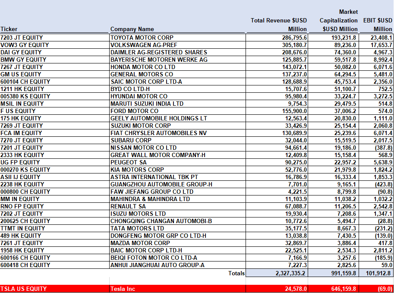The image size is (394, 293).
Task: Select total revenue cell 2,327,335.2
Action: point(277,273)
